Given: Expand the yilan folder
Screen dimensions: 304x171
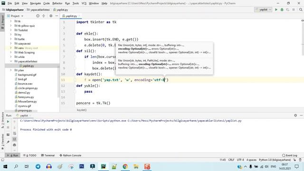Looking at the screenshot, I should click(x=11, y=70).
